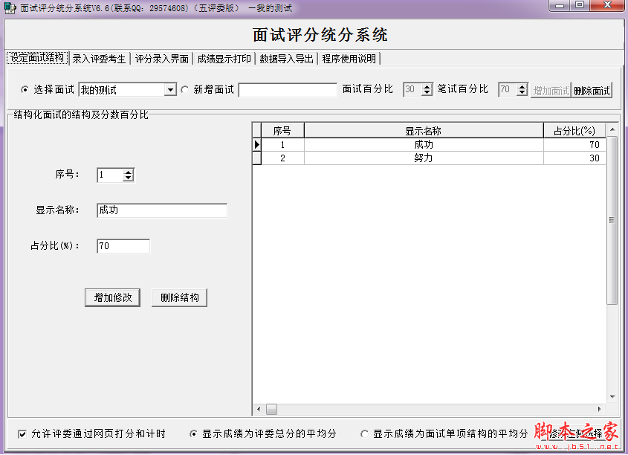The image size is (628, 455).
Task: Choose 显示成绩为面试单项结构的平均分 option
Action: click(365, 435)
